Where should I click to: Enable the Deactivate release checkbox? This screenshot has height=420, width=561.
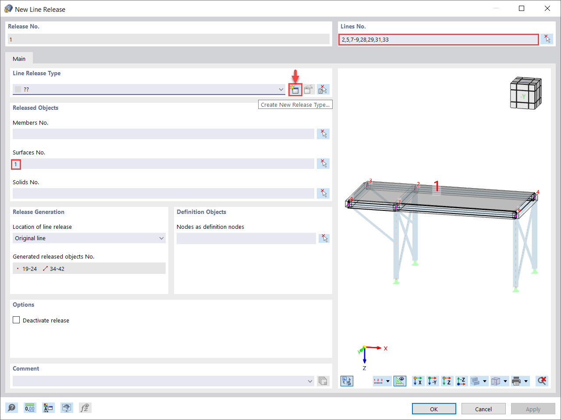[x=16, y=320]
